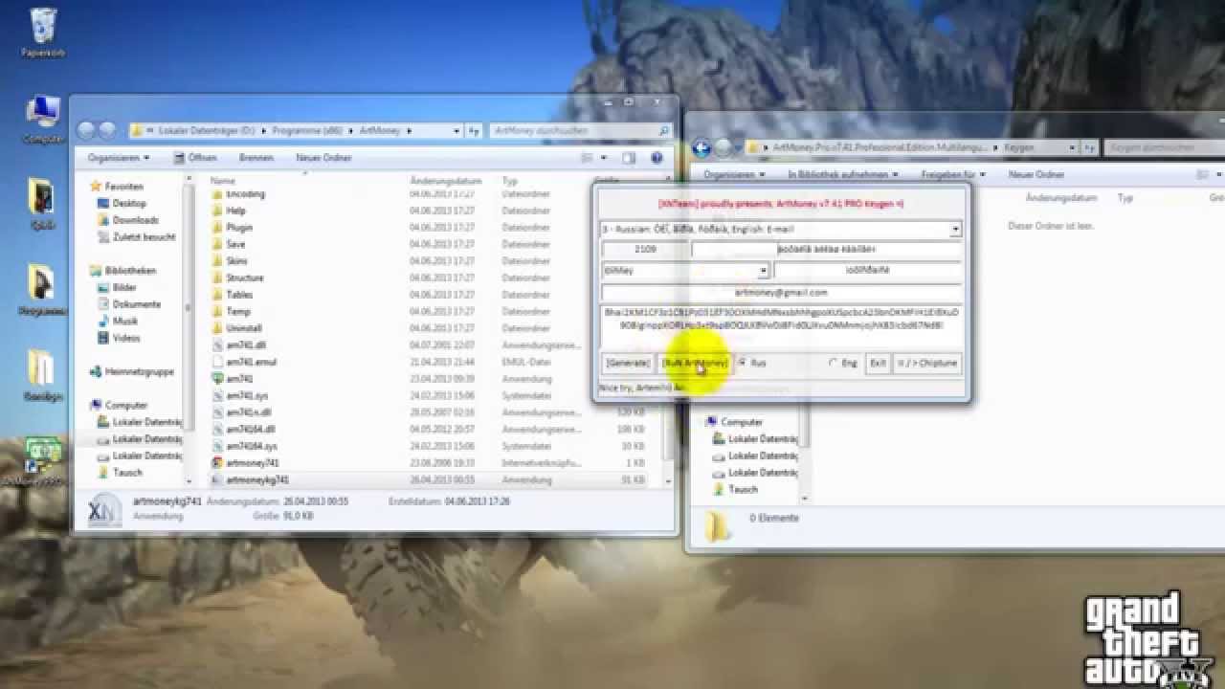The width and height of the screenshot is (1225, 689).
Task: Open the 'Freigeben für' dropdown
Action: pos(953,175)
